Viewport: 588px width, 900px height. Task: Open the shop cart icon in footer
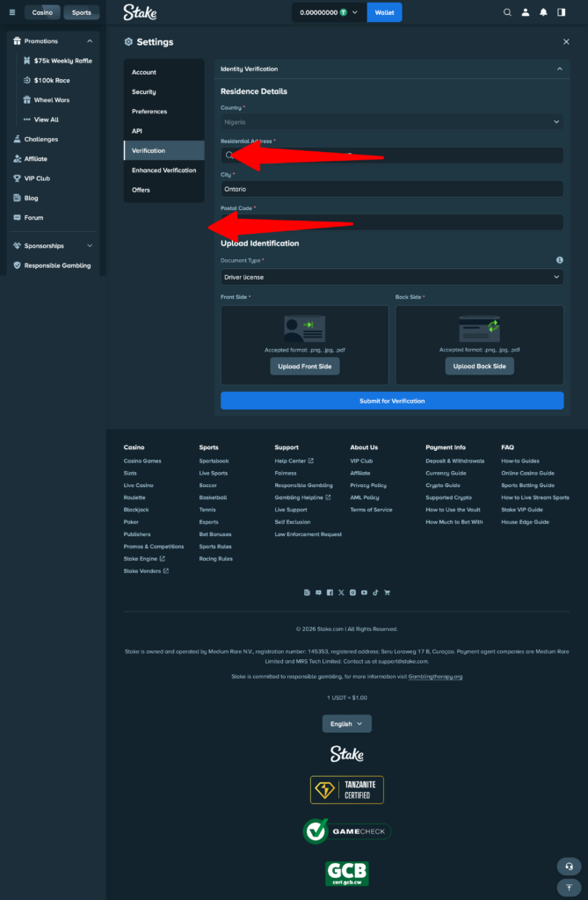tap(387, 592)
